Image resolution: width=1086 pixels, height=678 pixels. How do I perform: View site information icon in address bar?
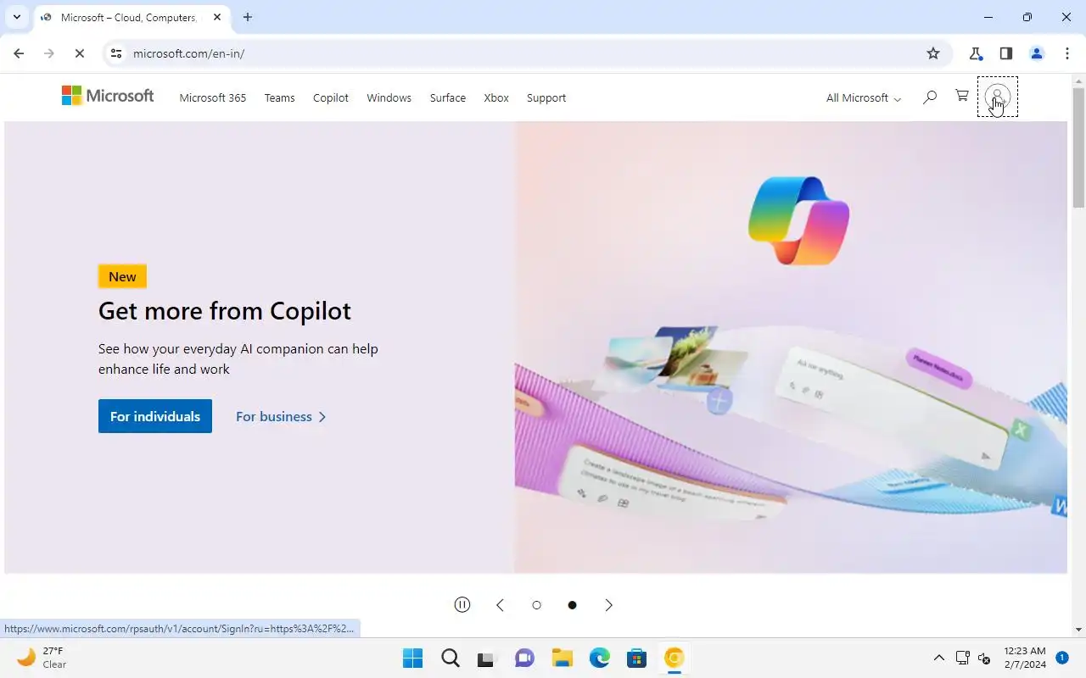click(x=116, y=53)
